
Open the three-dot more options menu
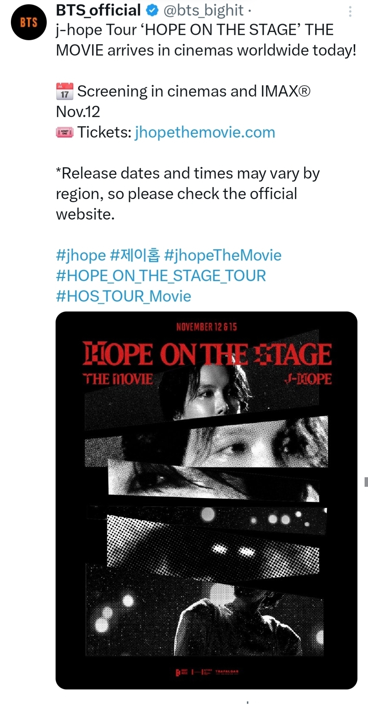pos(350,11)
